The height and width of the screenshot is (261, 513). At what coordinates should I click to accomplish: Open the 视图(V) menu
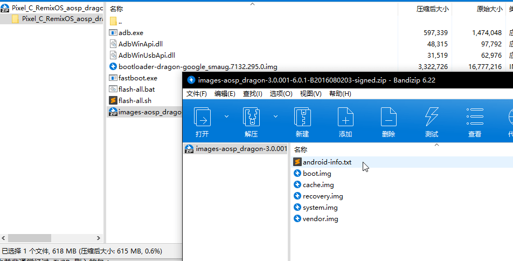(x=310, y=94)
